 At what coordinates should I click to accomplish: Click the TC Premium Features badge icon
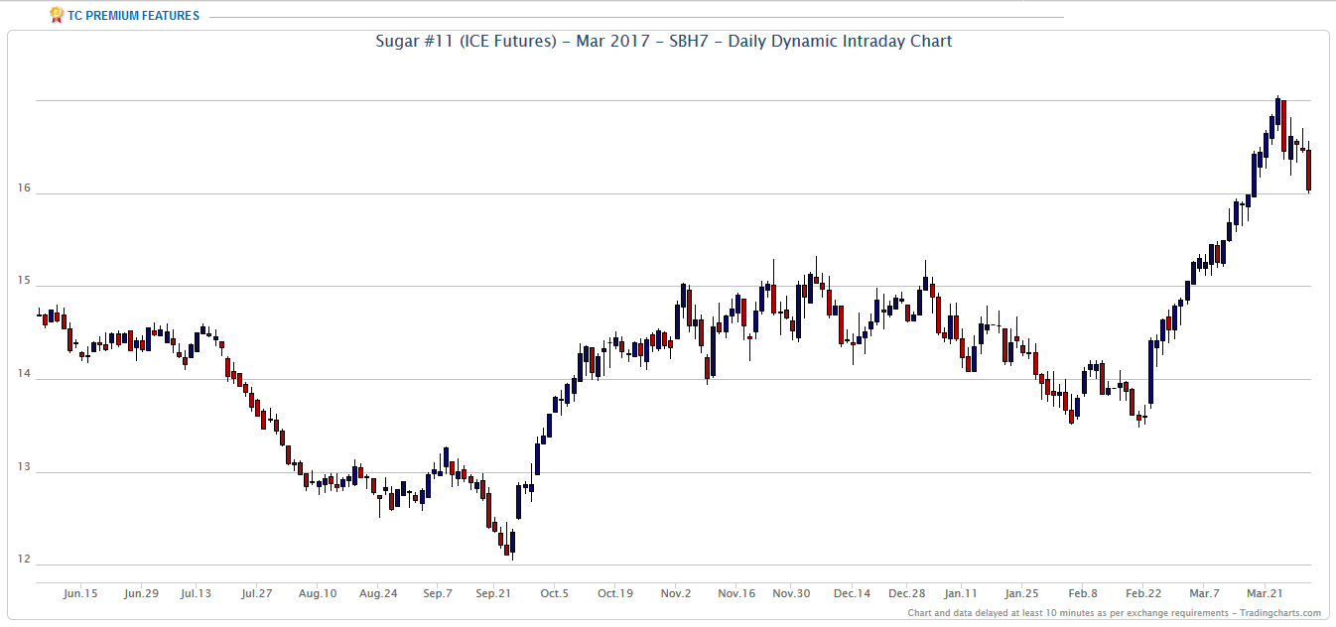pyautogui.click(x=57, y=15)
